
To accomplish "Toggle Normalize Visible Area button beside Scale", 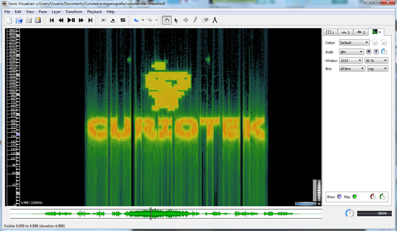I will (x=376, y=52).
